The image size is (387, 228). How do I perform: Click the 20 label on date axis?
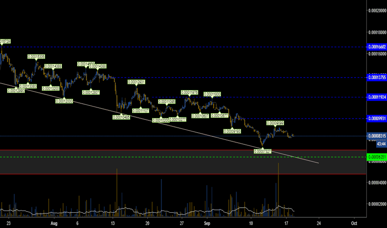[147, 223]
